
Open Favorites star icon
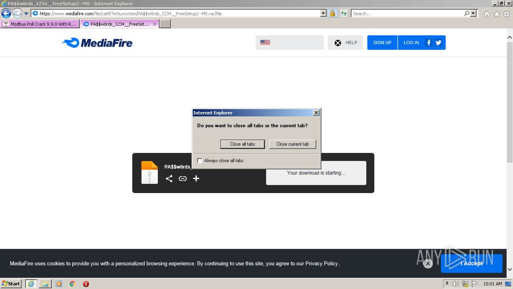coord(497,14)
